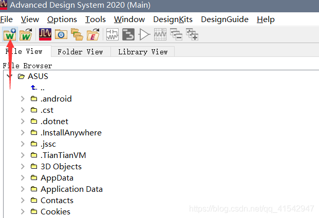Click the AppData folder icon
The width and height of the screenshot is (319, 218).
click(34, 178)
